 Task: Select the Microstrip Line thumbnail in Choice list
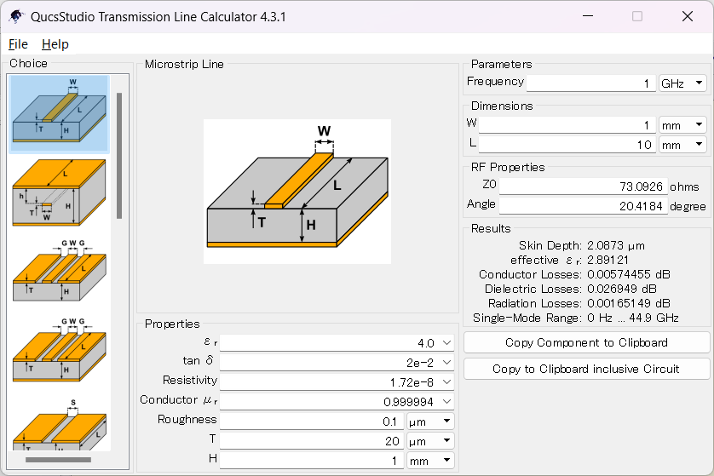[59, 113]
